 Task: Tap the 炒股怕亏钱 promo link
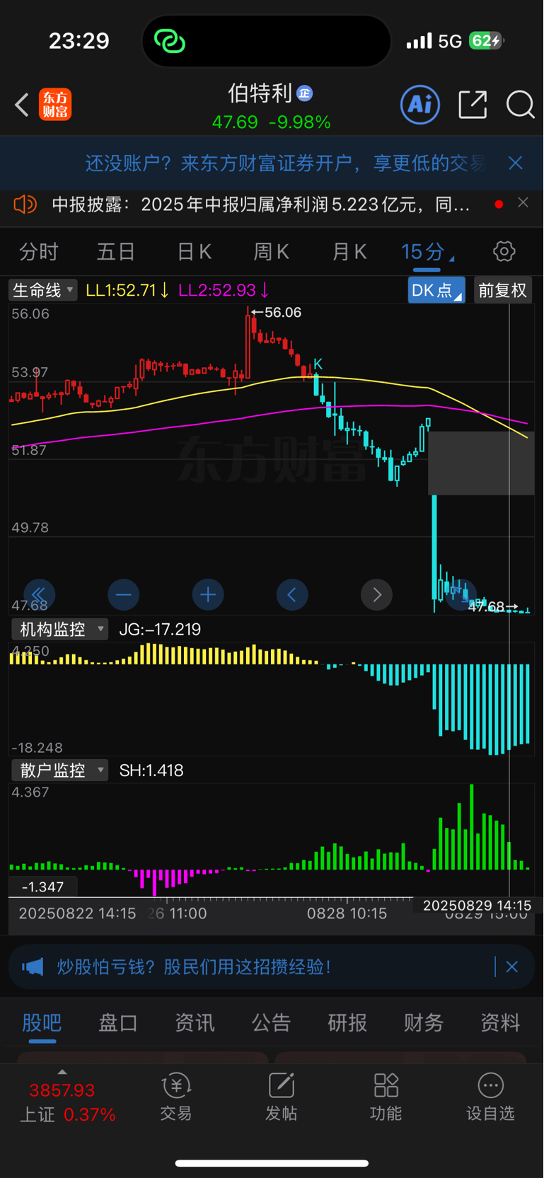(x=194, y=966)
